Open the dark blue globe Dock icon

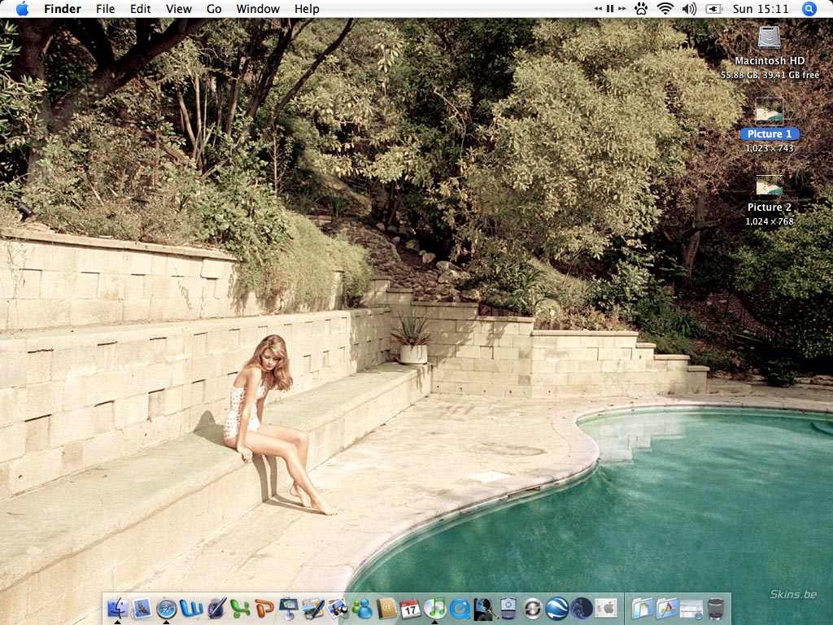tap(582, 608)
